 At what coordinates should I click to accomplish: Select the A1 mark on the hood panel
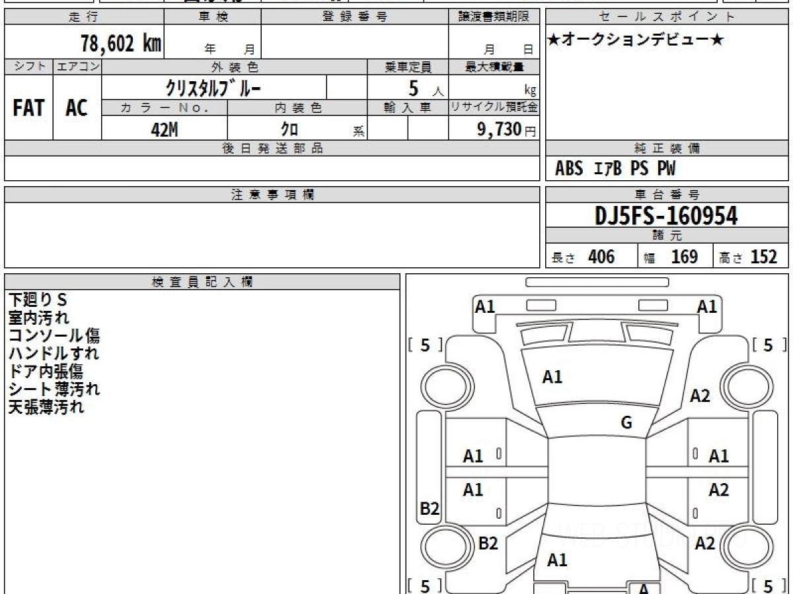pyautogui.click(x=552, y=377)
